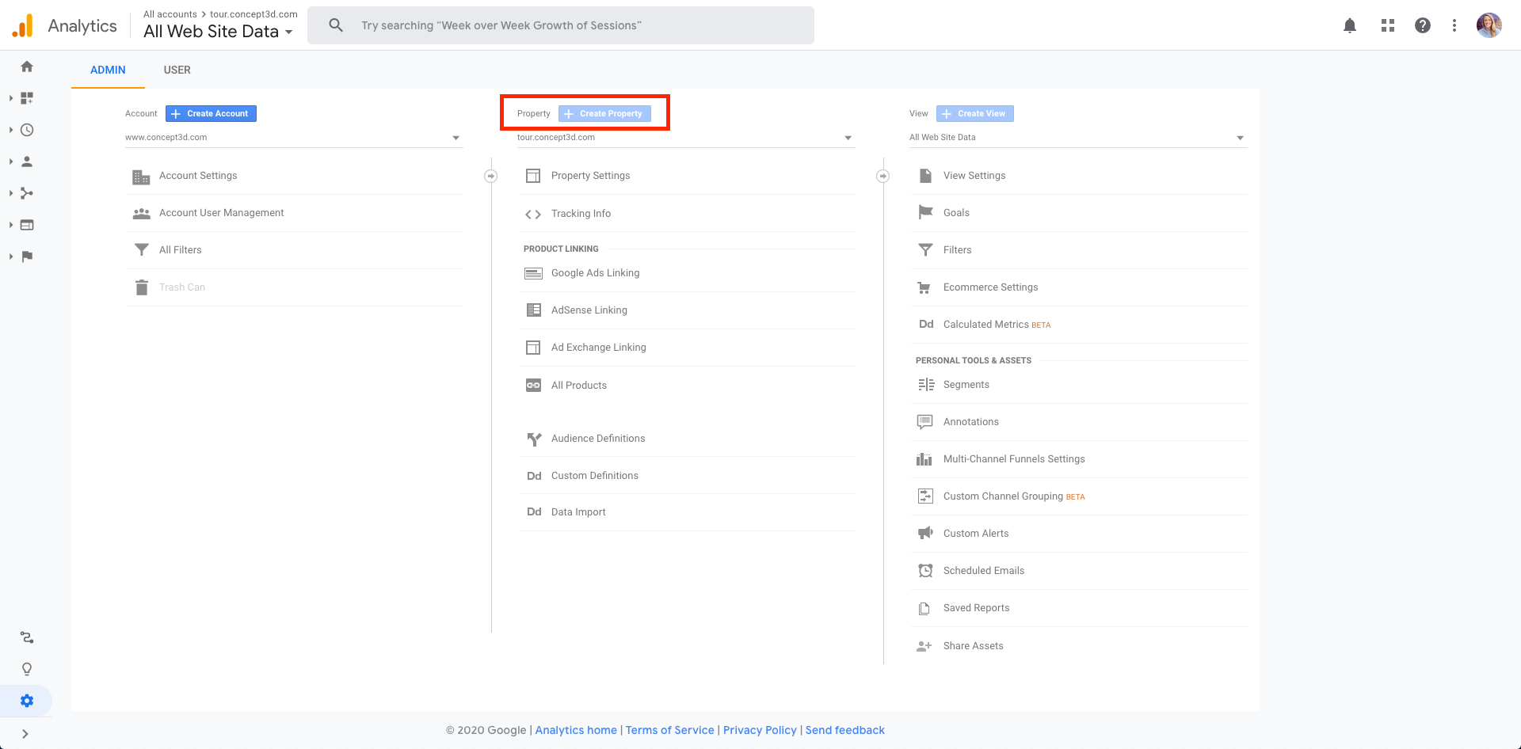Image resolution: width=1521 pixels, height=749 pixels.
Task: Click the Create Property button
Action: (604, 114)
